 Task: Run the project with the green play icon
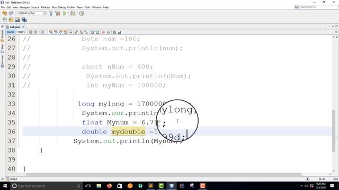(x=65, y=13)
